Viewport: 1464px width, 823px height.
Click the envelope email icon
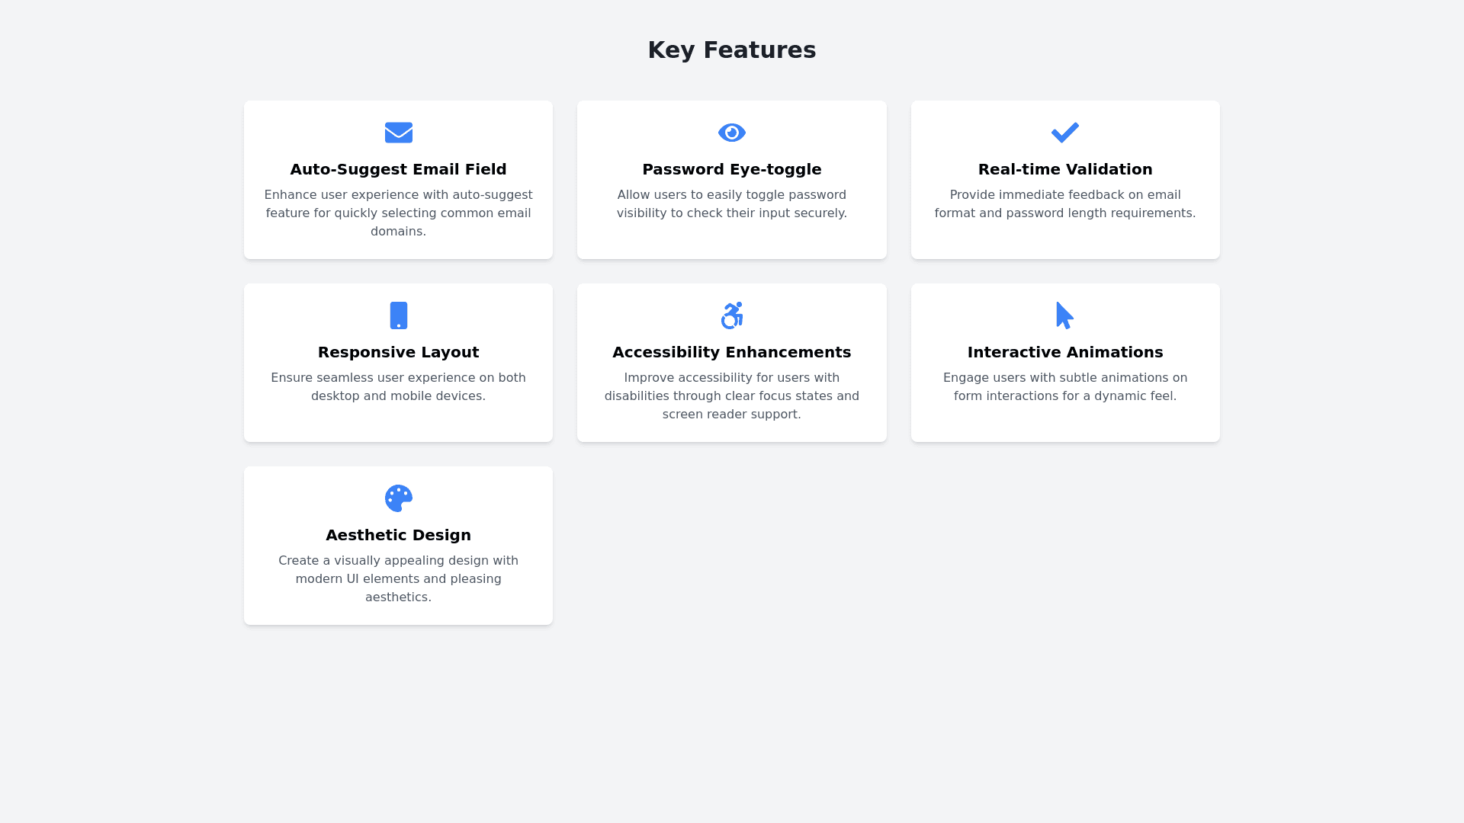[x=398, y=133]
